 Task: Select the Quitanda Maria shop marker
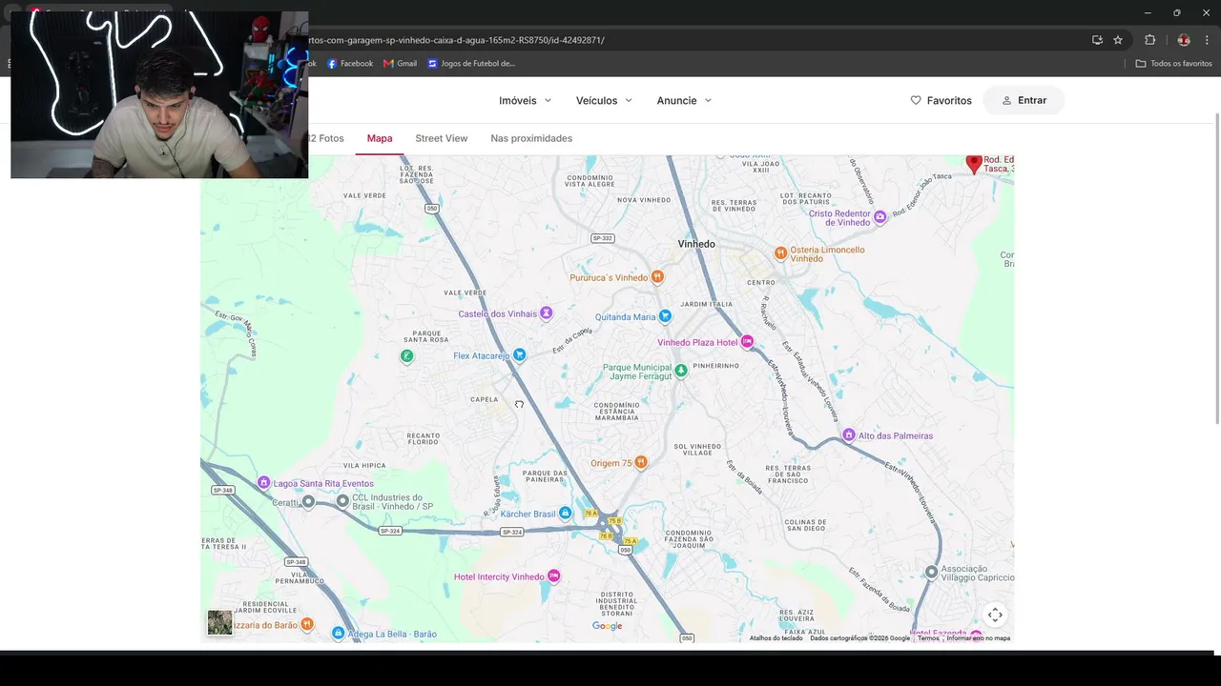coord(665,316)
